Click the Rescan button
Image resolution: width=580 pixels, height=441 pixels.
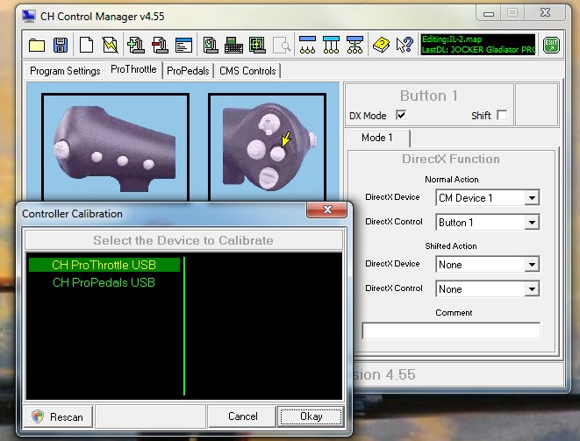58,416
